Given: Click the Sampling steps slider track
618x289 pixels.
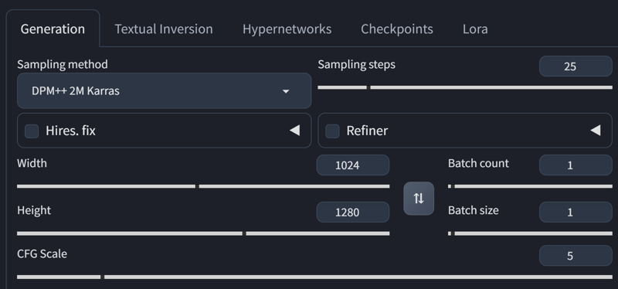Looking at the screenshot, I should [x=465, y=87].
